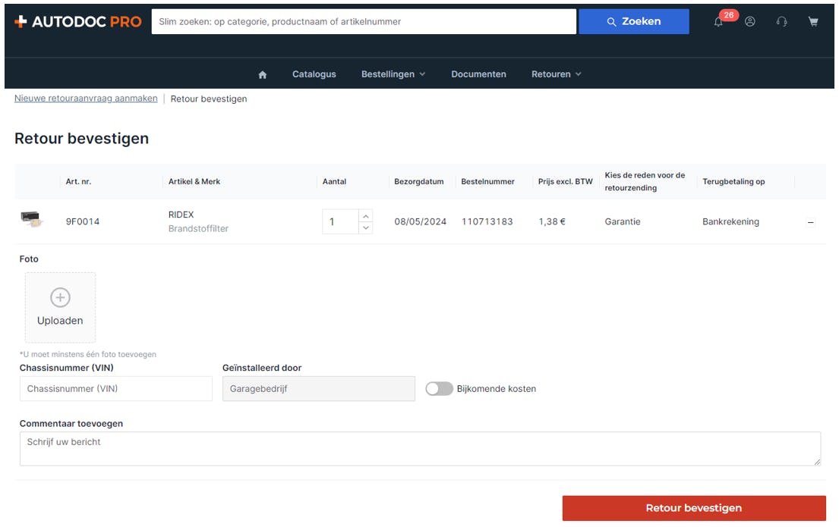Follow Nieuwe retouraanvraag aanmaken breadcrumb link
This screenshot has width=839, height=527.
coord(86,99)
